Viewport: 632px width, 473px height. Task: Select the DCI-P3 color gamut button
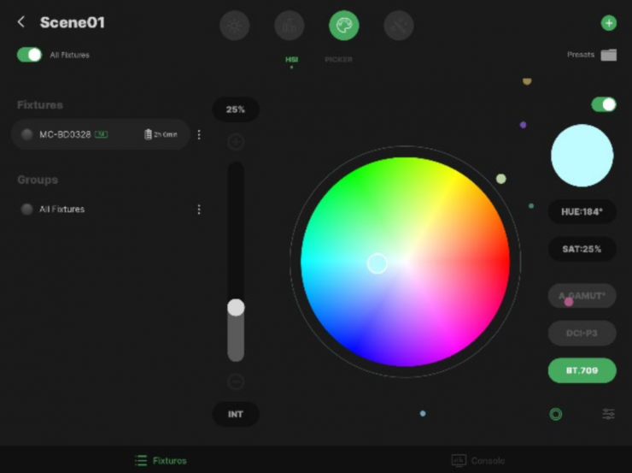coord(582,333)
